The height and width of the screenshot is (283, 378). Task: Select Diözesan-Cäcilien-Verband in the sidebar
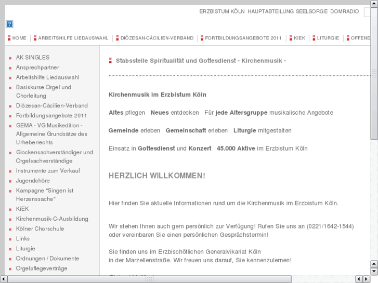(52, 106)
